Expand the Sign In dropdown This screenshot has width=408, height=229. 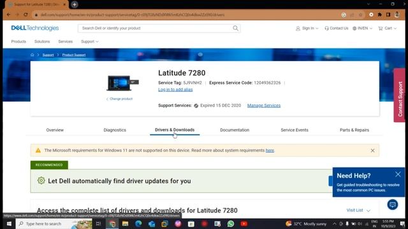tap(307, 28)
